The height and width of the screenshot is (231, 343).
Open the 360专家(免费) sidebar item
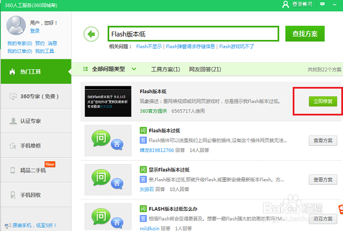36,97
